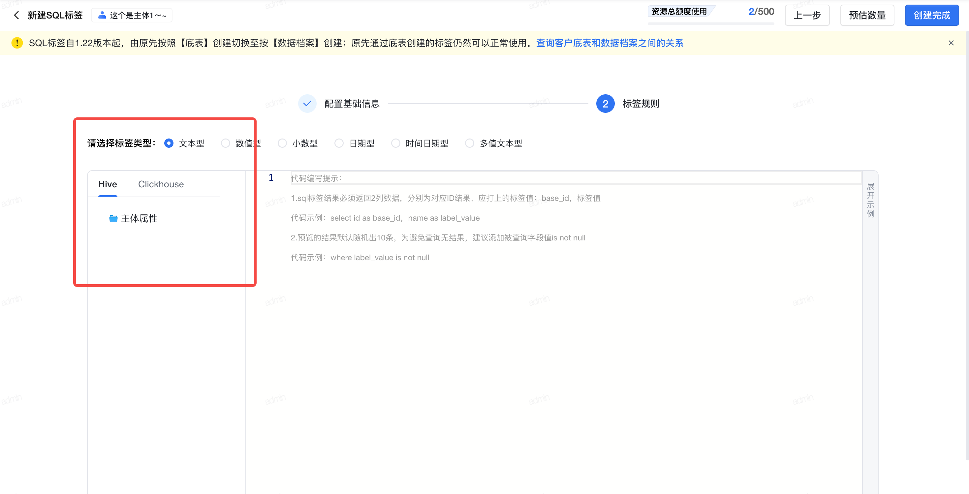Screen dimensions: 969x494
Task: Click the 这个是主体1~~ subject badge
Action: coord(132,15)
